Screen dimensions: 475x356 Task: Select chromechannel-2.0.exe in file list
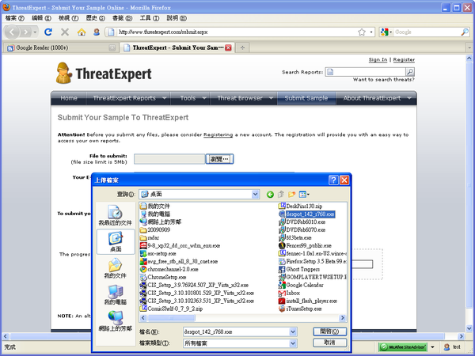169,270
